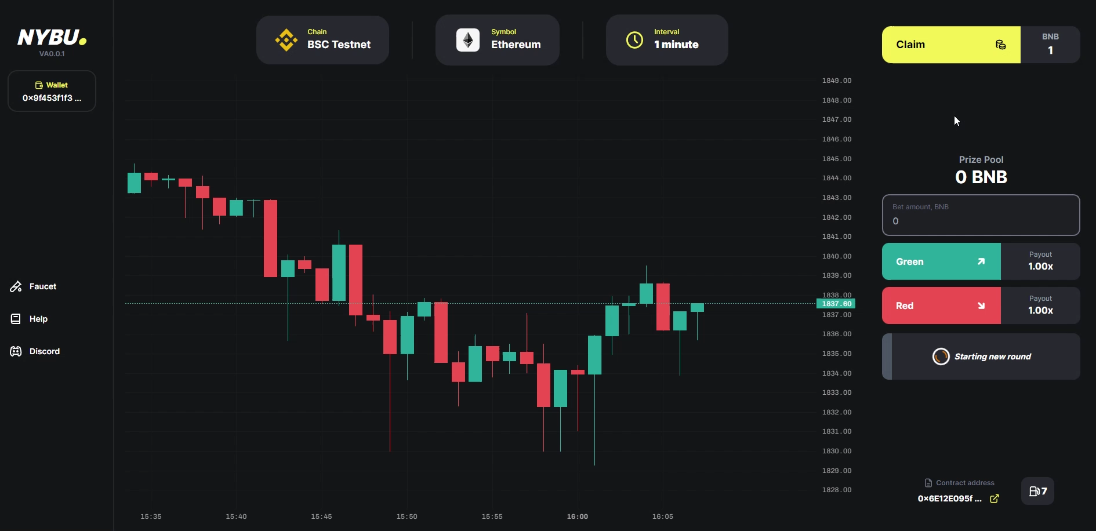1096x531 pixels.
Task: Bet on Red
Action: (941, 305)
